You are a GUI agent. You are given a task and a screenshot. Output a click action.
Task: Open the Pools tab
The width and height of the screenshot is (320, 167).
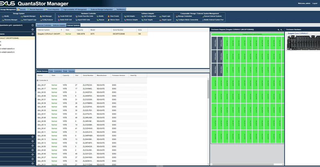click(65, 71)
